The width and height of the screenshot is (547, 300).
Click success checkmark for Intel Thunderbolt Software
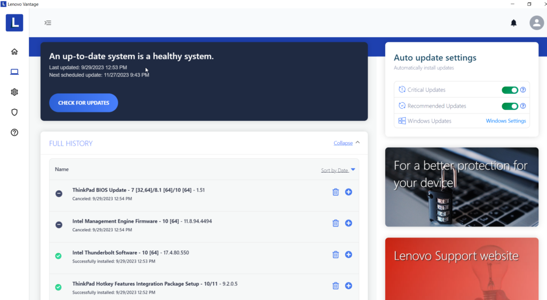[58, 256]
